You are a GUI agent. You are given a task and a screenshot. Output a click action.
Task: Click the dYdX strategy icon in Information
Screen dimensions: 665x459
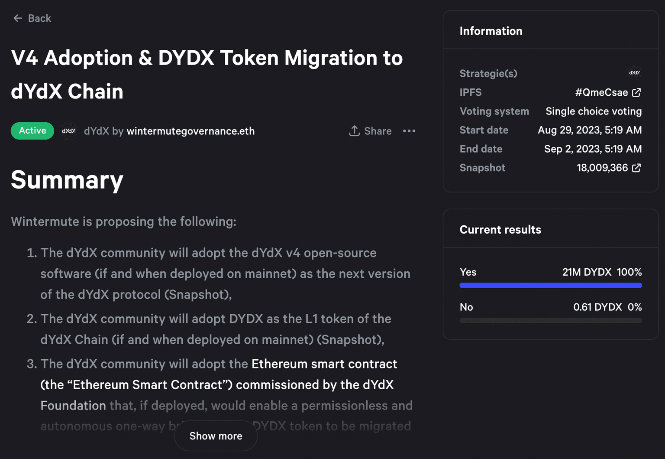pos(634,73)
